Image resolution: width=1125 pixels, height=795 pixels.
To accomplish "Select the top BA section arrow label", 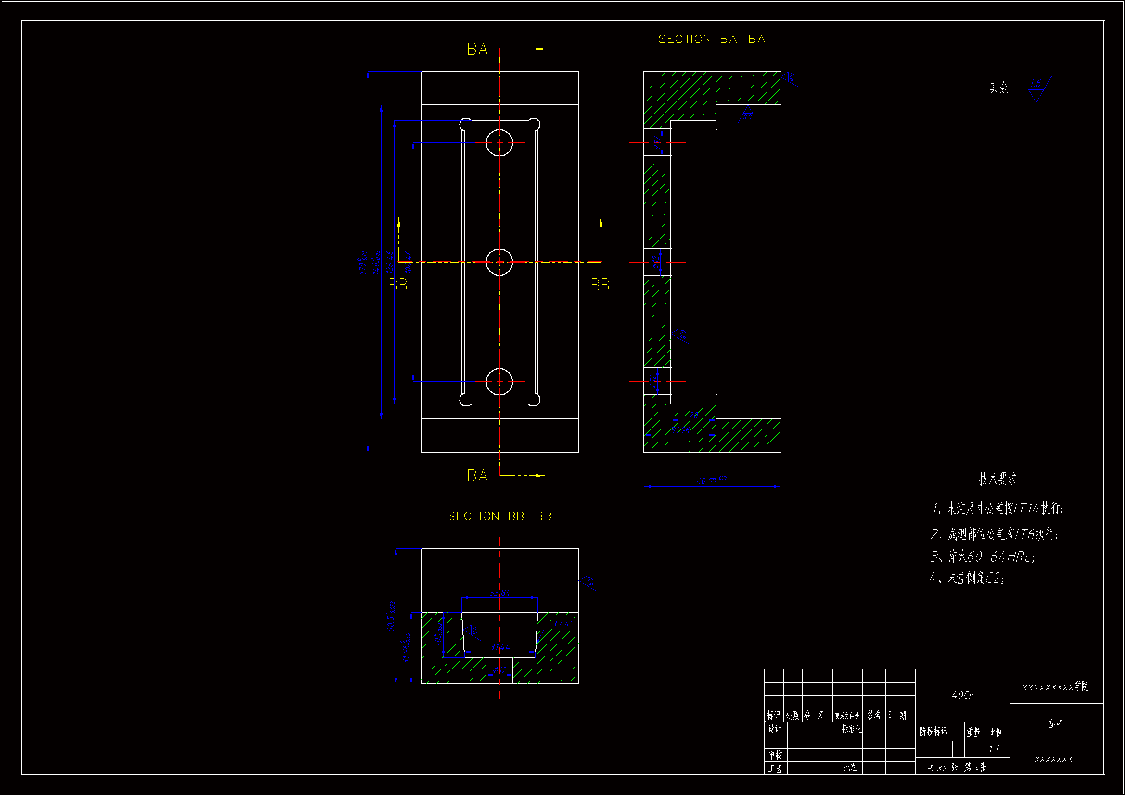I will tap(477, 50).
